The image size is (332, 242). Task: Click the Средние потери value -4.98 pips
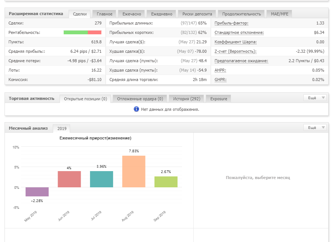pyautogui.click(x=76, y=61)
